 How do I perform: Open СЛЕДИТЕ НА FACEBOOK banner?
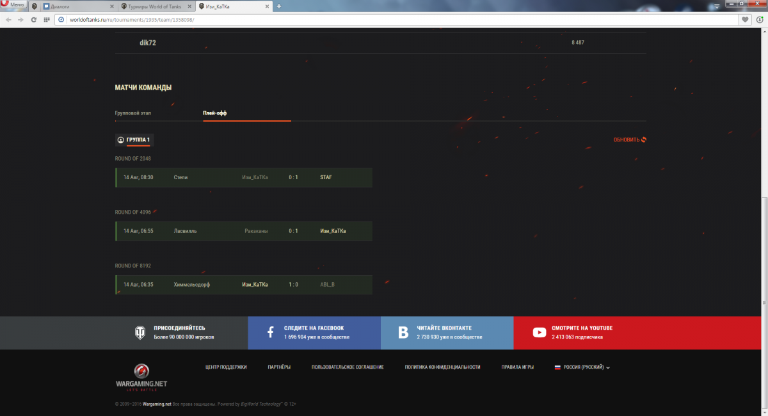tap(314, 332)
